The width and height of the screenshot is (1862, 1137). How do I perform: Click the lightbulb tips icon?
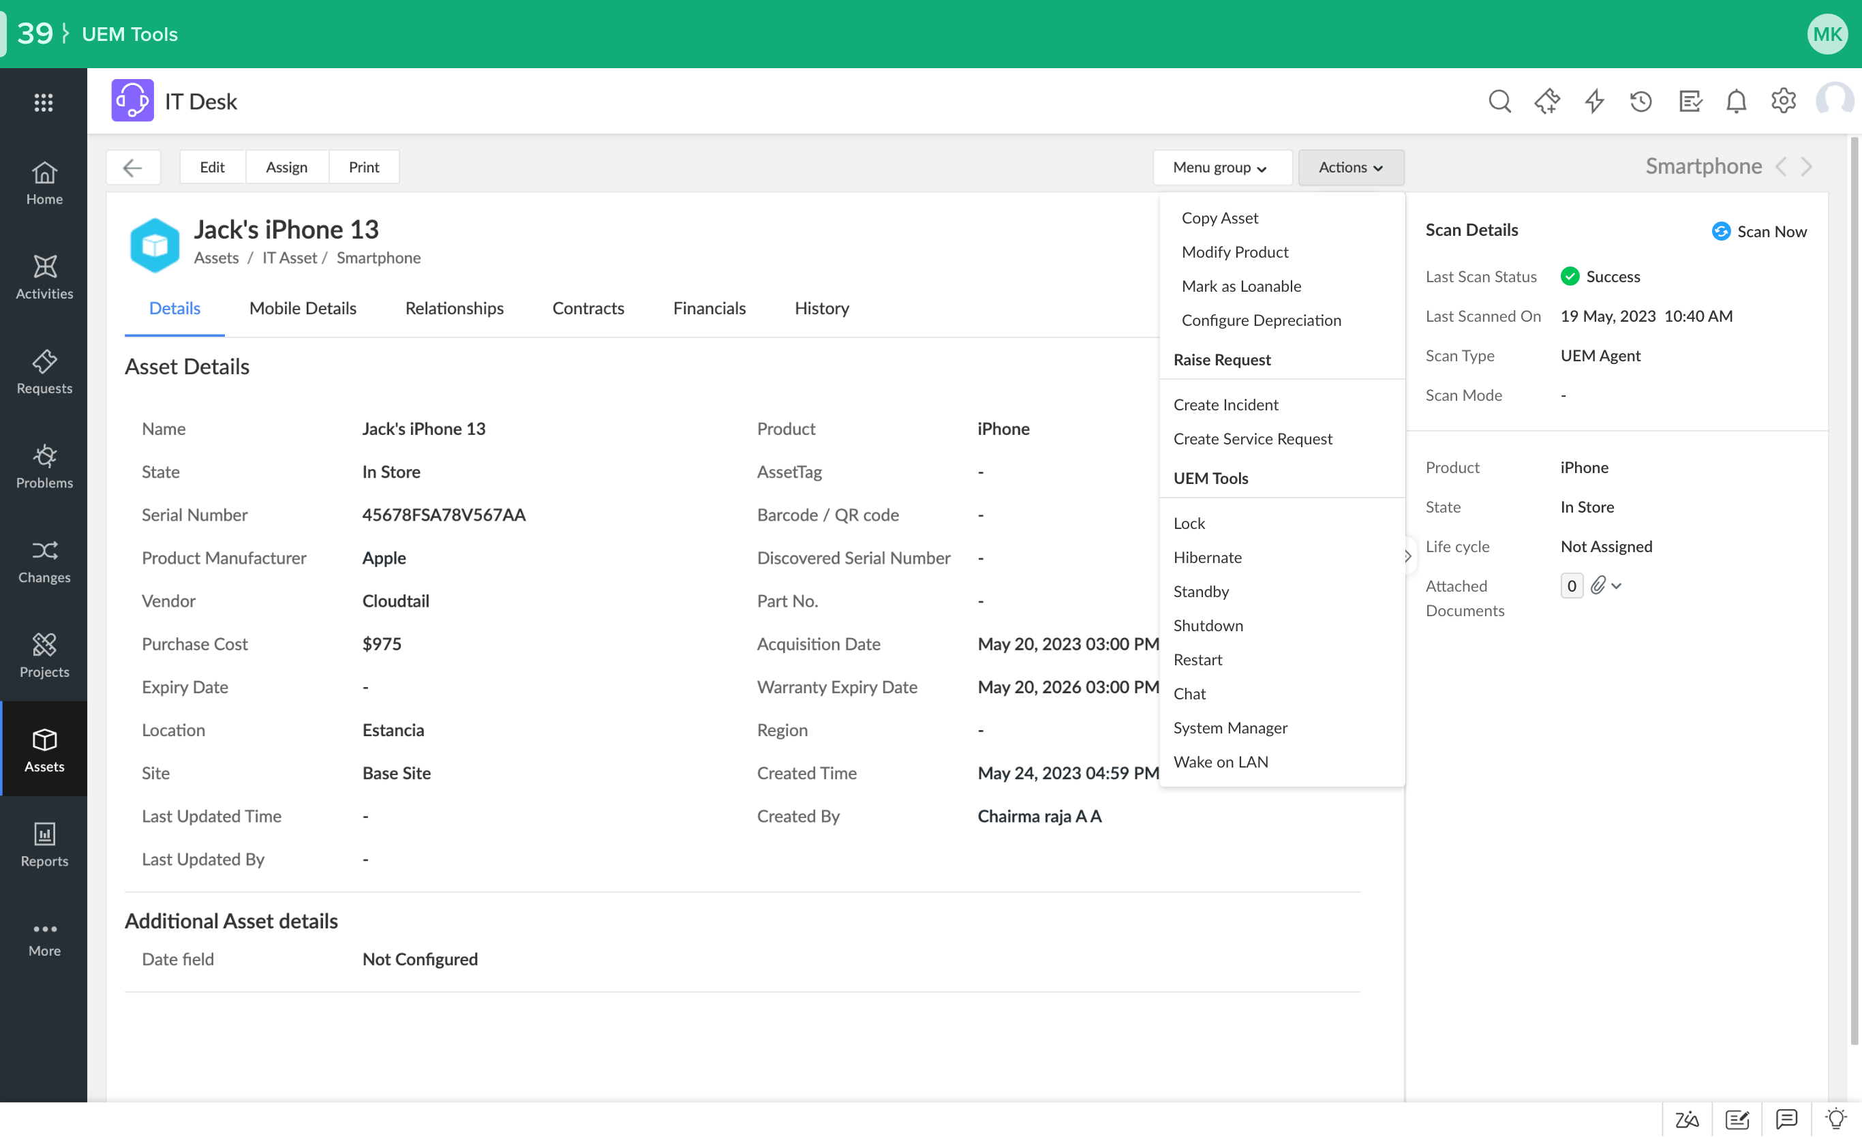pos(1835,1119)
